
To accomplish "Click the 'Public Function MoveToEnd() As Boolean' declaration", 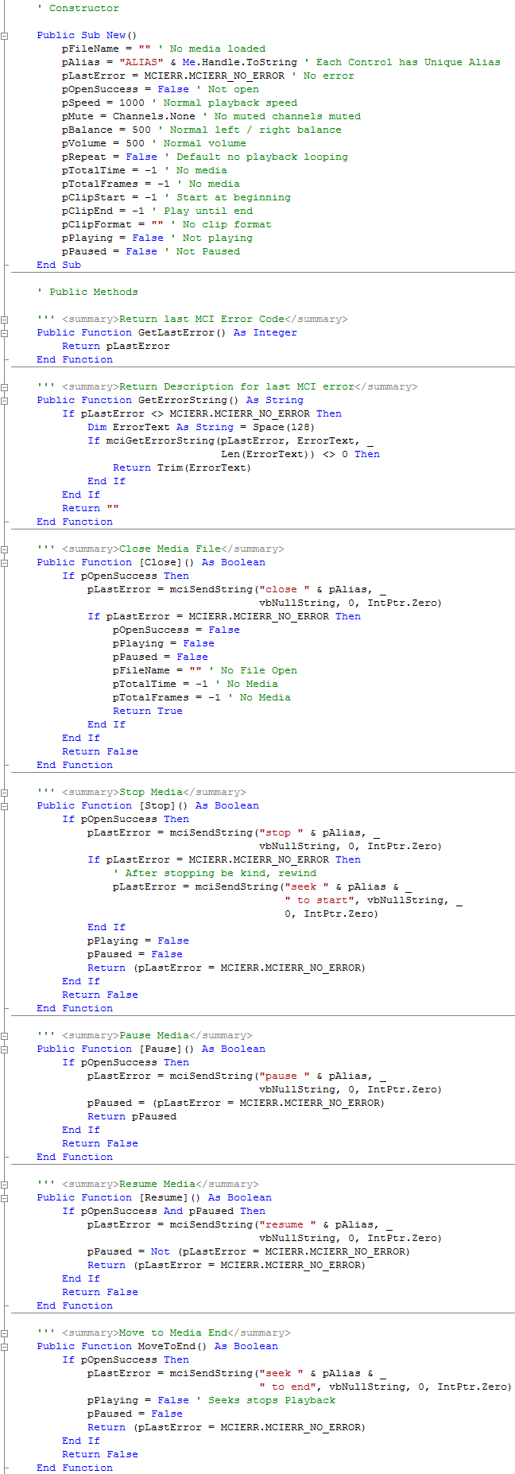I will pos(157,1346).
